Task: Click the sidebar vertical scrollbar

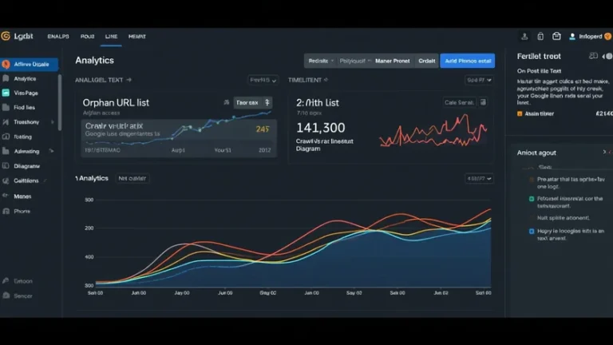Action: click(x=60, y=102)
